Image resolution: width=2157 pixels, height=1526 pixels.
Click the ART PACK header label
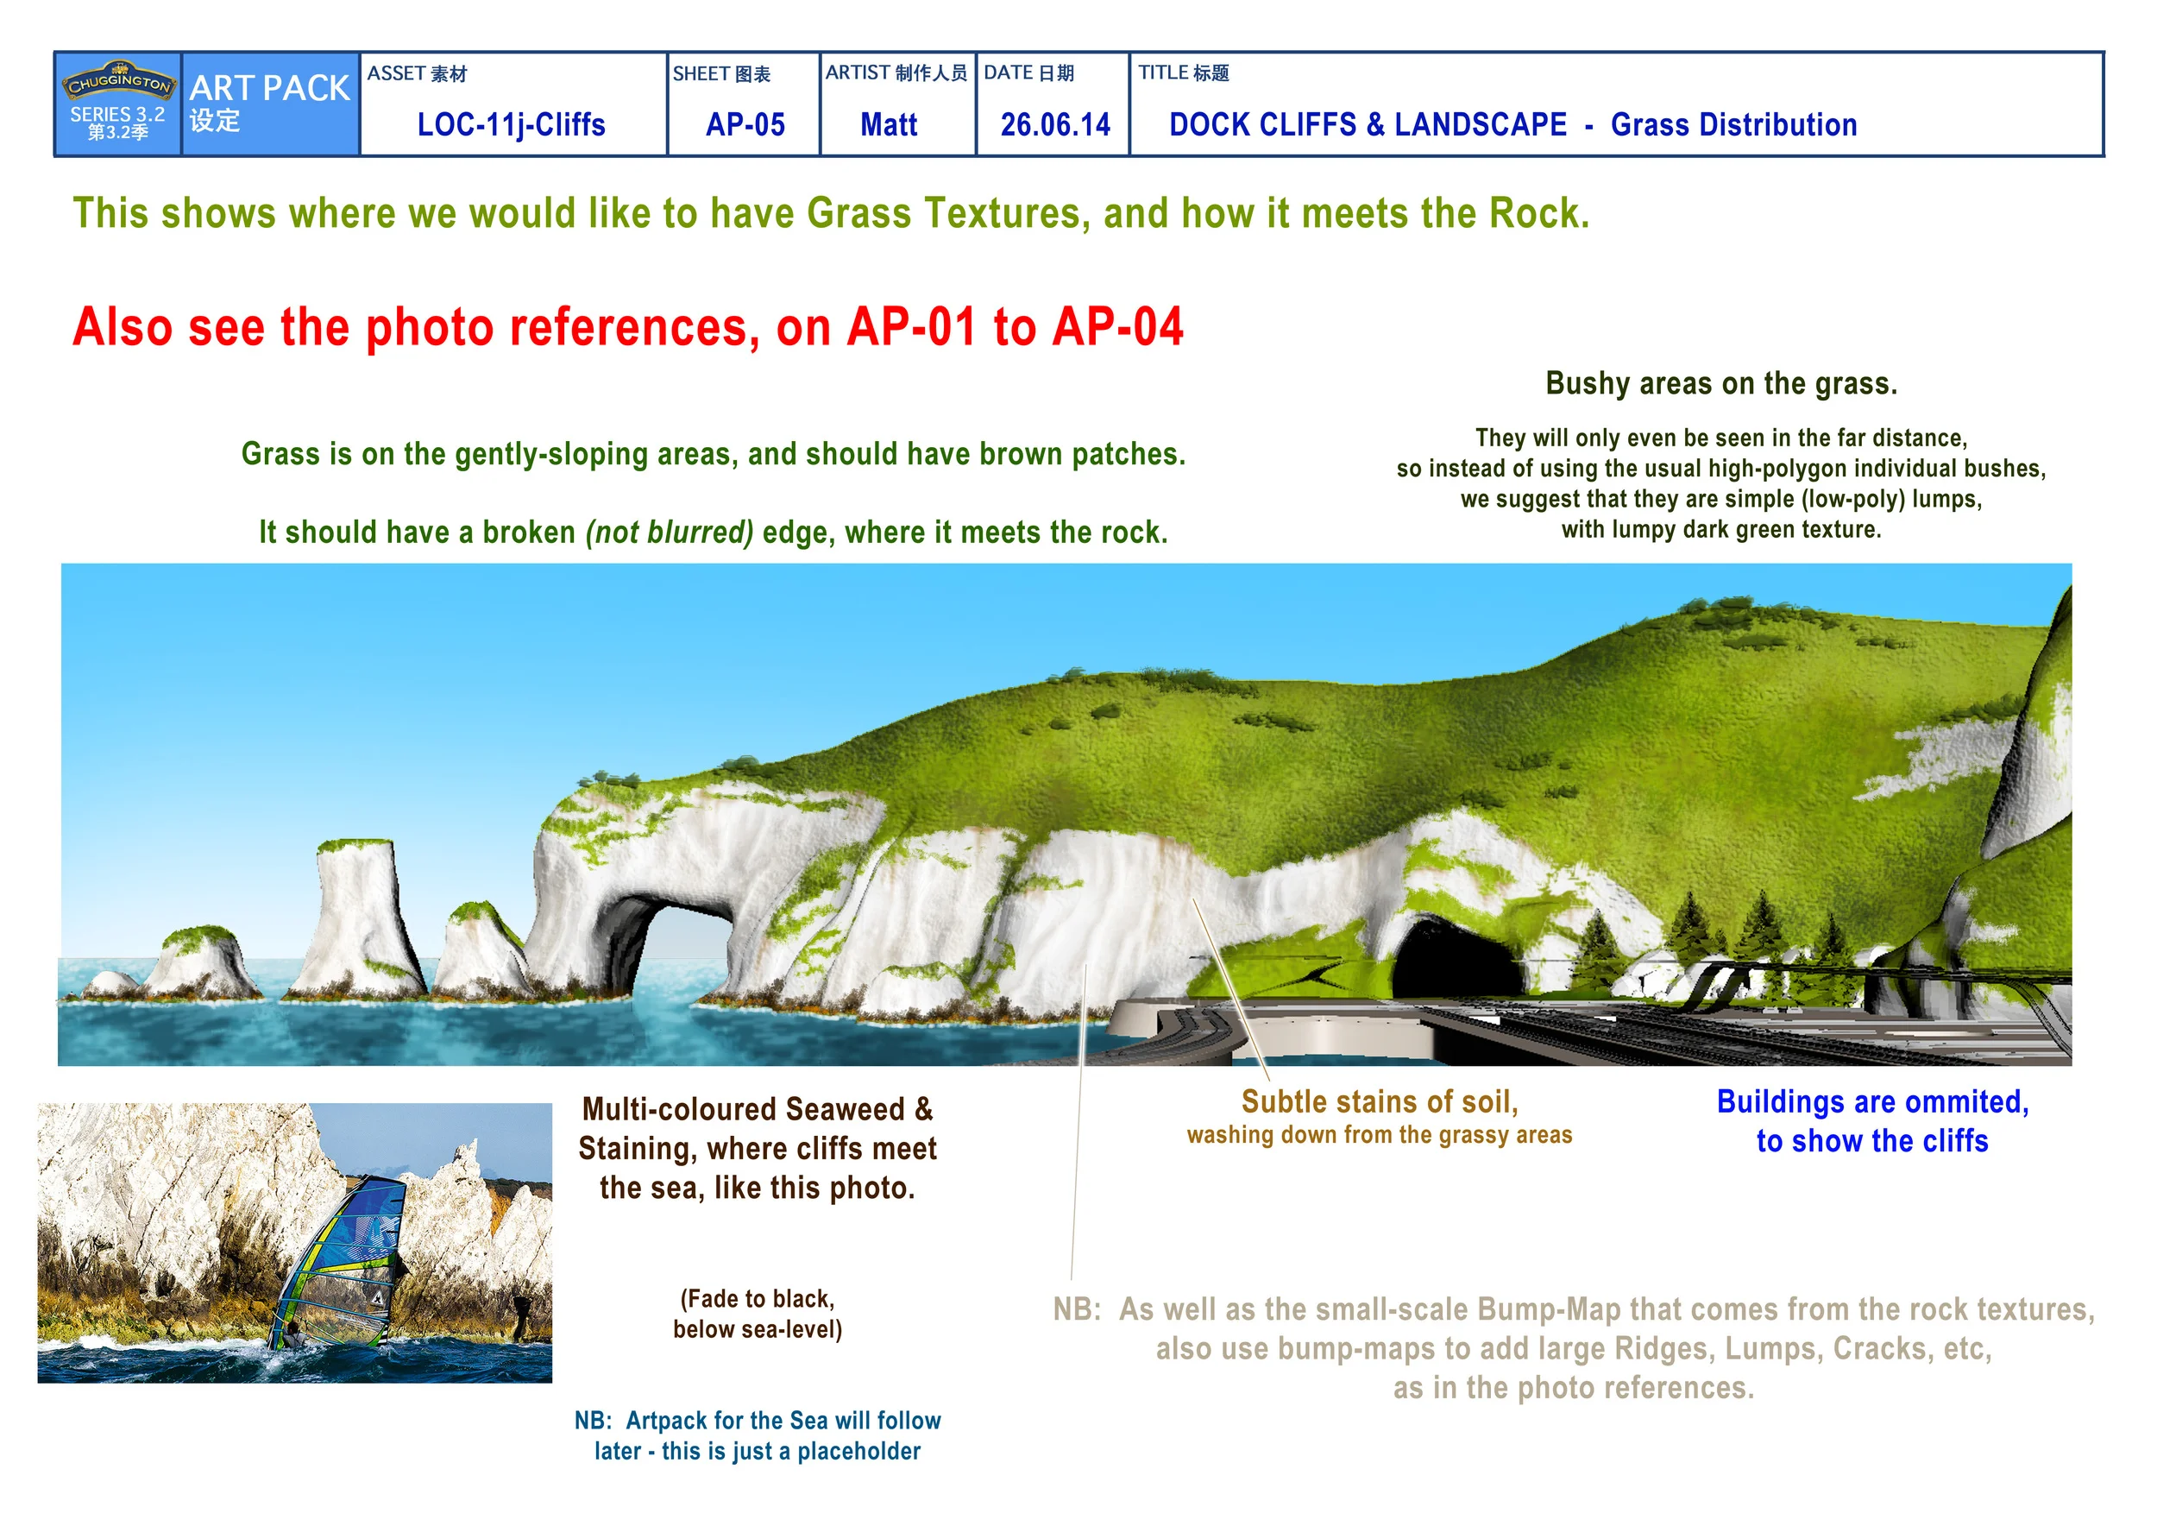269,88
